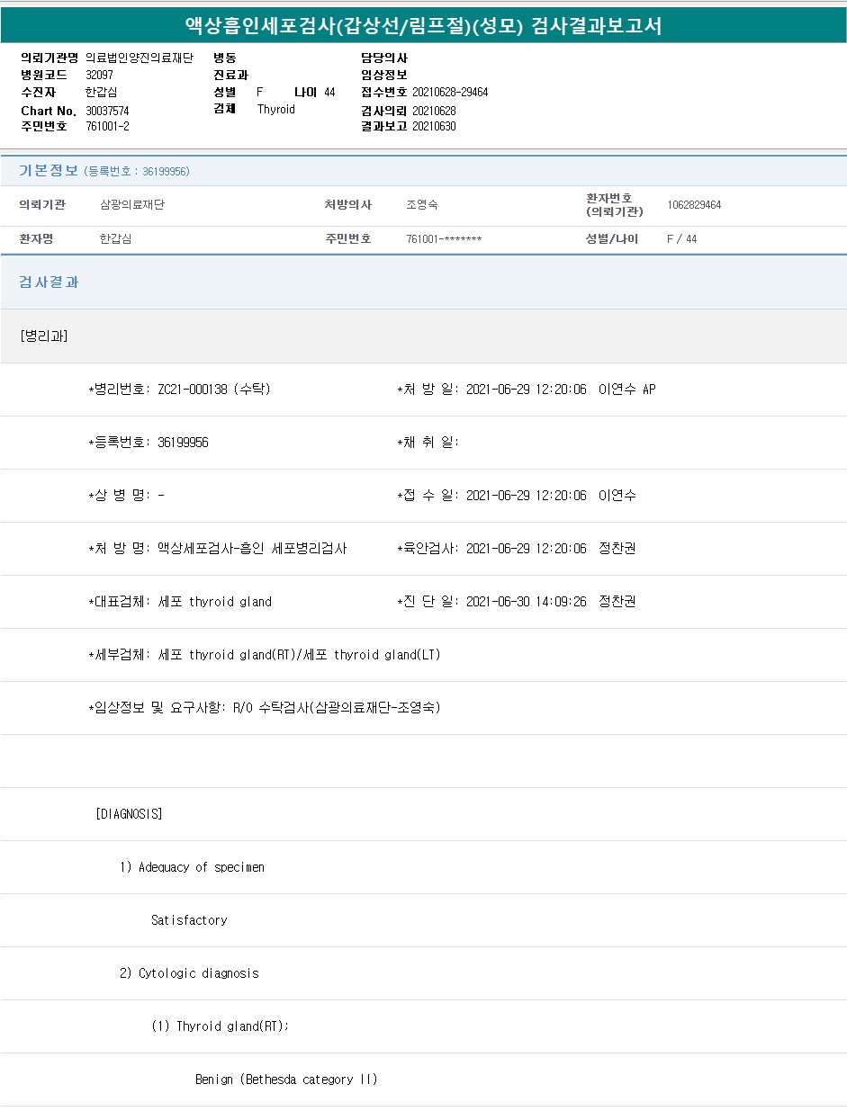Click prescribing doctor name 조영숙

422,205
